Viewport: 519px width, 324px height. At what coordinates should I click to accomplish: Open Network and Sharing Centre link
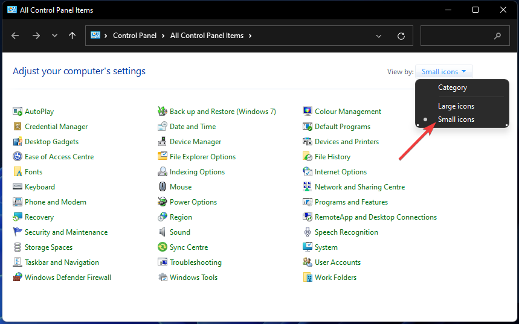click(x=359, y=187)
